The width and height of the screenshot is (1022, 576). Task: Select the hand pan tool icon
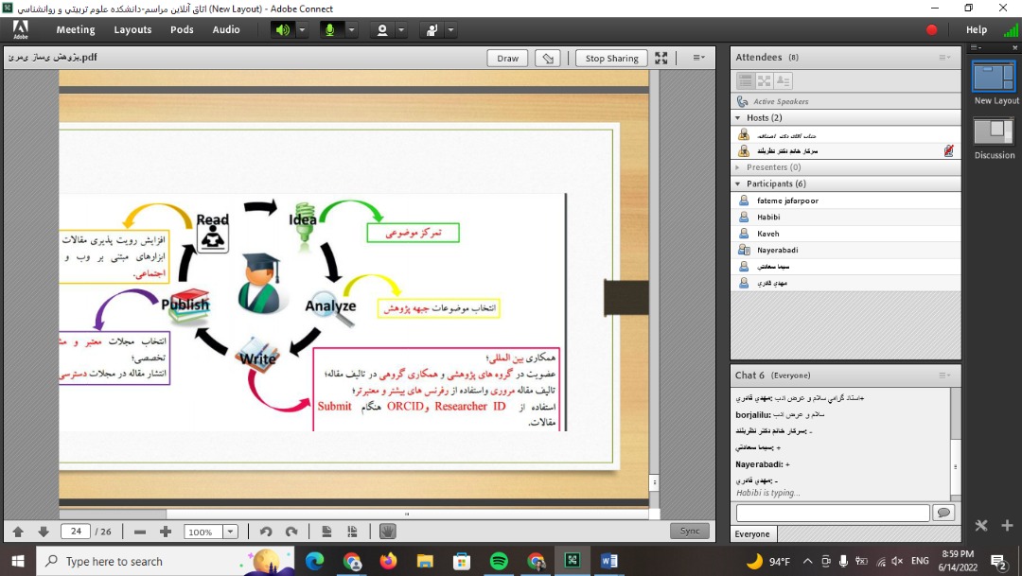tap(387, 532)
